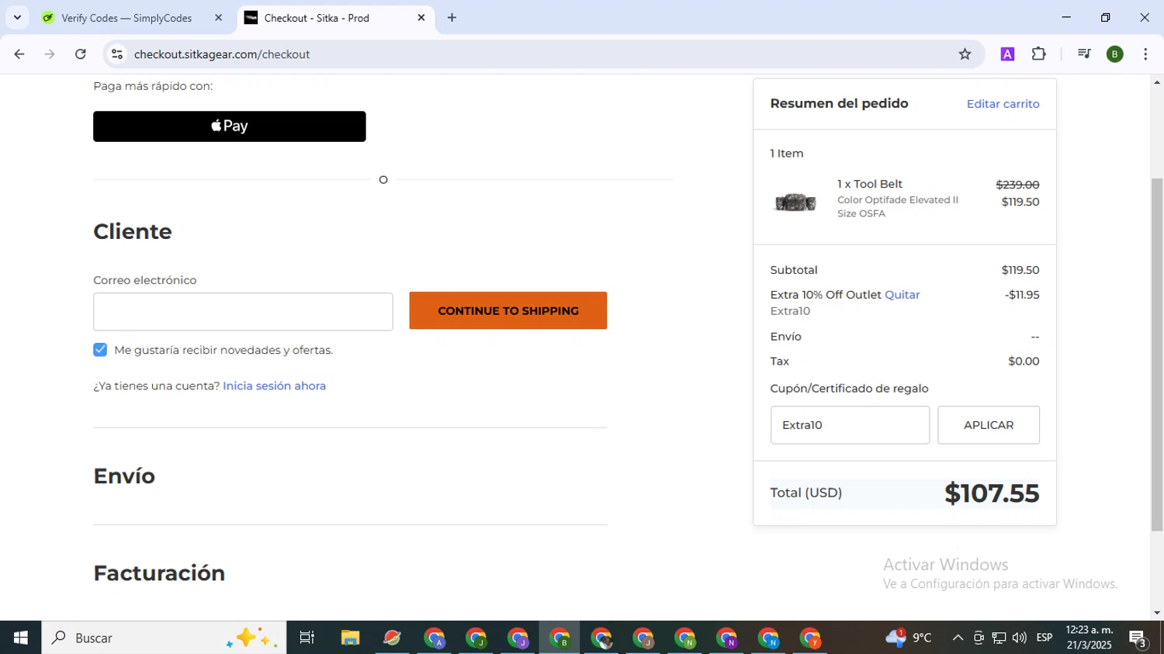
Task: Click the scrollbar up arrow
Action: click(1157, 81)
